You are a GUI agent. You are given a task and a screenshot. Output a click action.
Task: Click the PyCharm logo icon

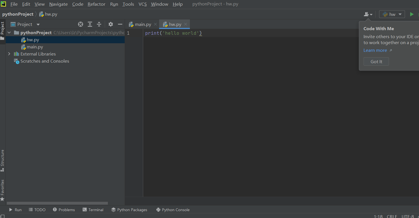[3, 4]
